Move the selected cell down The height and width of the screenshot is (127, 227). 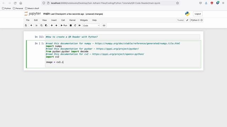pos(56,25)
